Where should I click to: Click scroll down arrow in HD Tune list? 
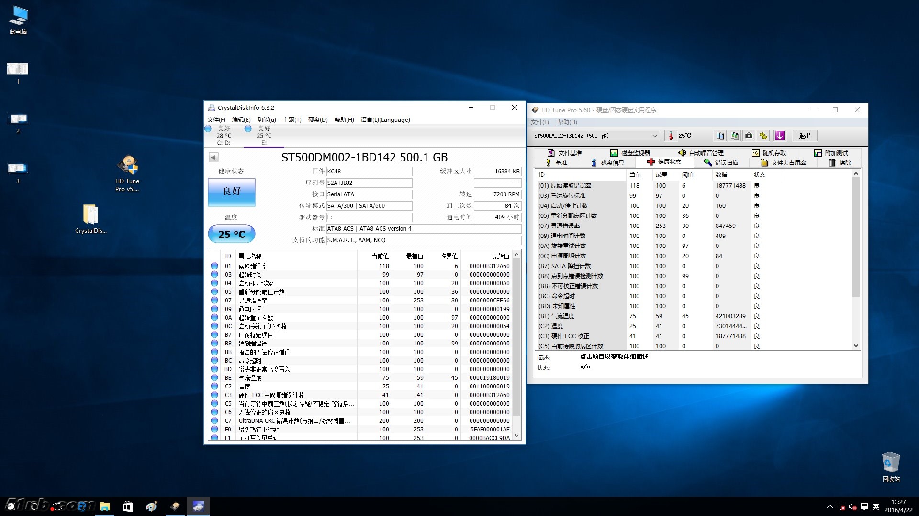coord(856,346)
